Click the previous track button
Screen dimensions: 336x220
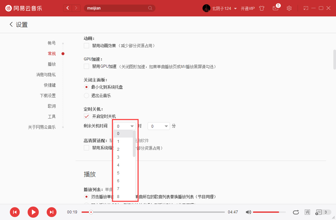[15, 212]
